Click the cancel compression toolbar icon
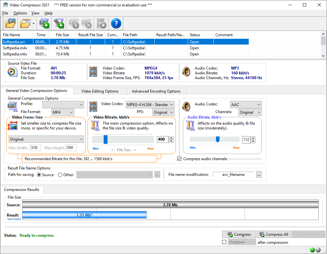The height and width of the screenshot is (254, 327). [x=87, y=23]
